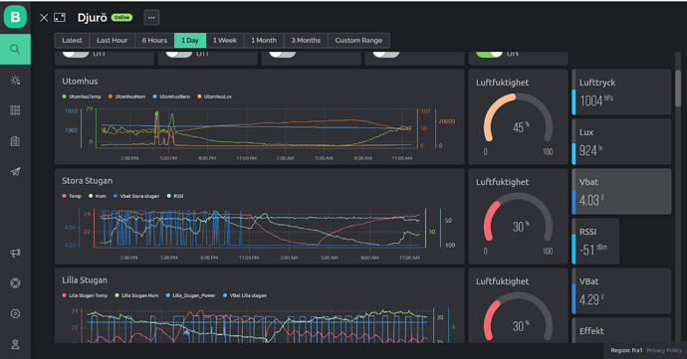Open the Blynk home logo
This screenshot has height=359, width=687.
point(15,17)
